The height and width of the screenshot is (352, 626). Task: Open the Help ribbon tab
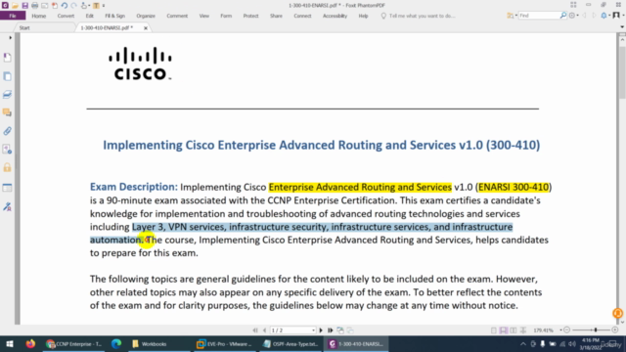pyautogui.click(x=363, y=16)
